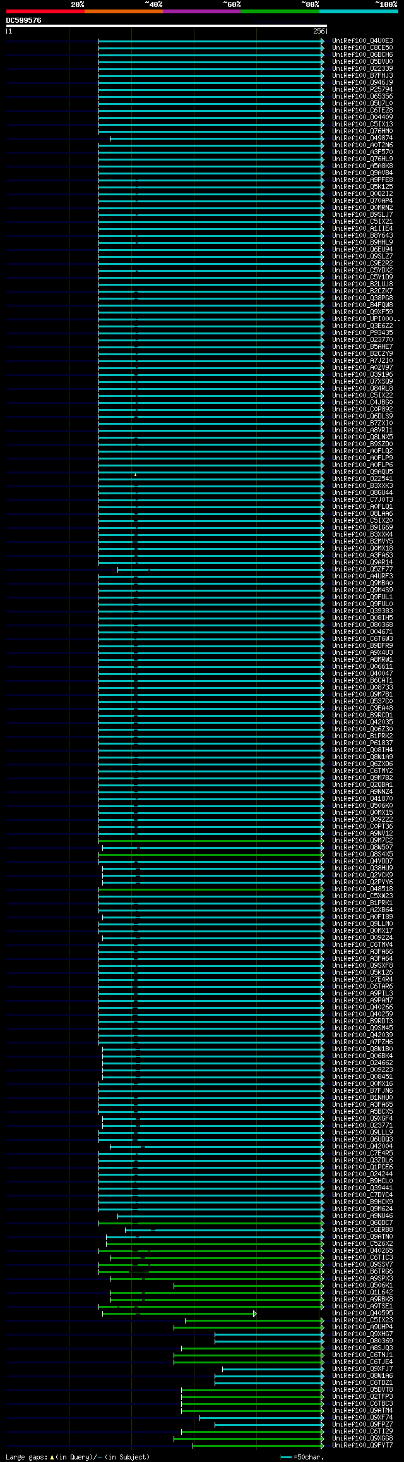Select label UniRef100_C9E2R2
The image size is (404, 1462).
362,264
